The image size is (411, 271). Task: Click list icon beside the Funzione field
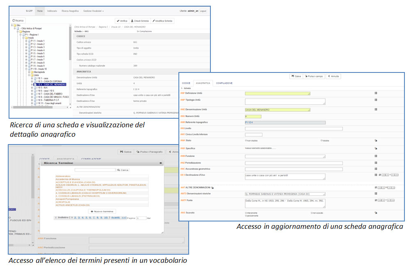point(376,156)
